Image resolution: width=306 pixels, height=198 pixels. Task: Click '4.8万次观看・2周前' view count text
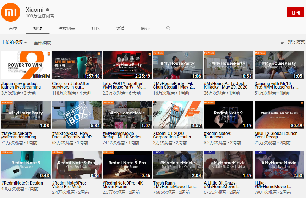pos(20,189)
